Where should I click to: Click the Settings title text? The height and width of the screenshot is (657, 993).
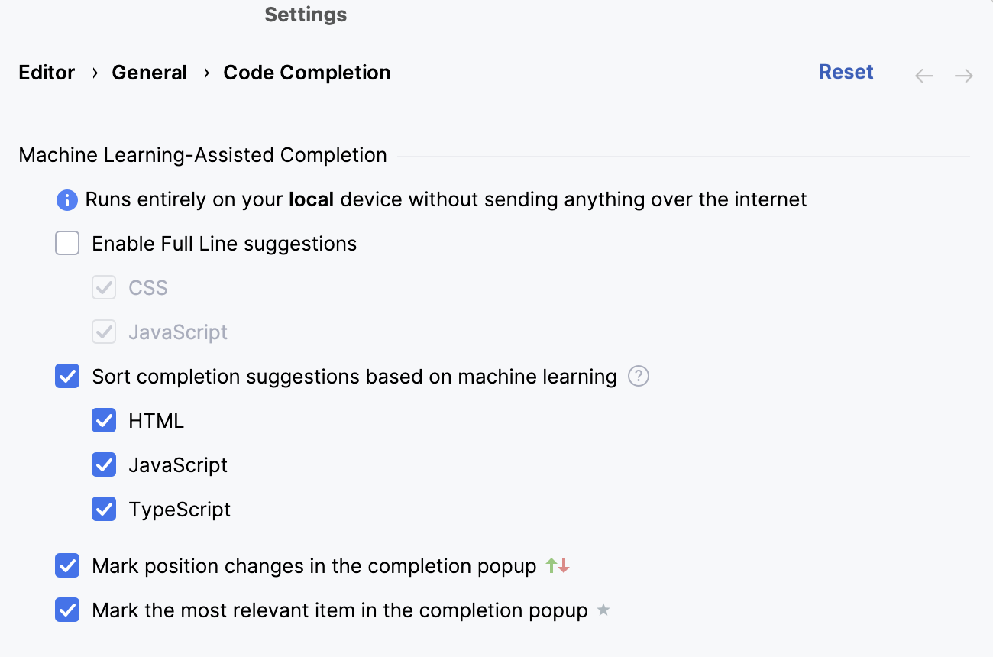tap(305, 14)
